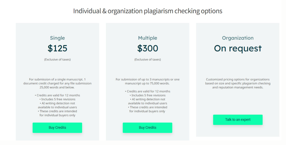
Task: Click individual buyers only bullet in Multiple card
Action: 147,109
